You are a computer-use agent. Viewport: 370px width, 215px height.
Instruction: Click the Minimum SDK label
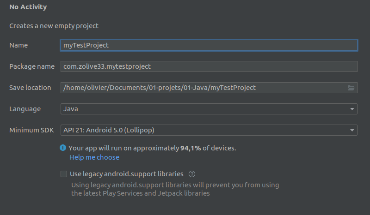point(31,130)
